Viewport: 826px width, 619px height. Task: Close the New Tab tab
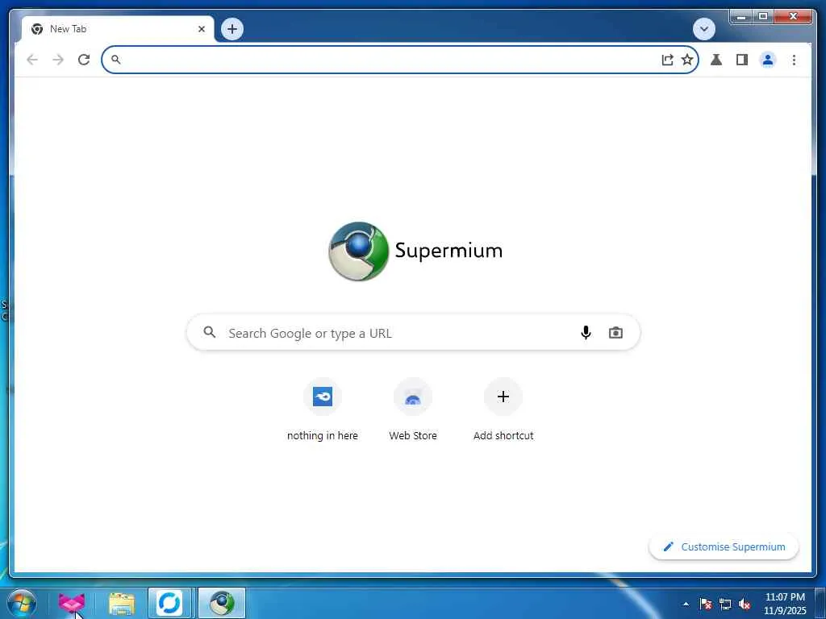pos(201,29)
